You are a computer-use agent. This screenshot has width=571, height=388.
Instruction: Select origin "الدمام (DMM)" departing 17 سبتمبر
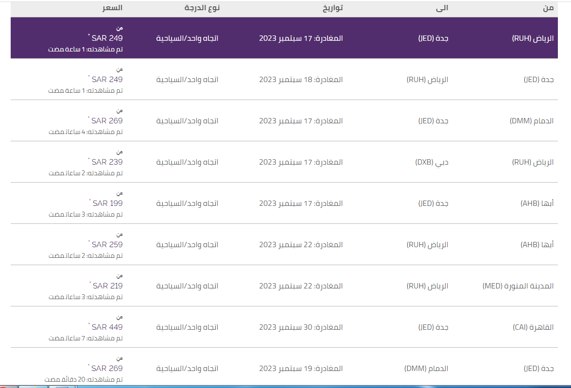pyautogui.click(x=532, y=121)
